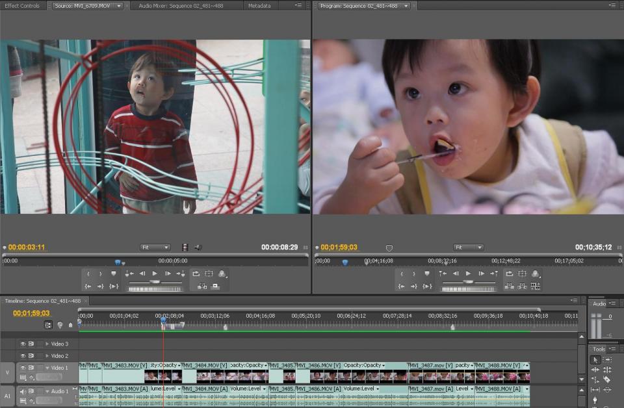Toggle Safe Margins in Program monitor

tap(522, 274)
